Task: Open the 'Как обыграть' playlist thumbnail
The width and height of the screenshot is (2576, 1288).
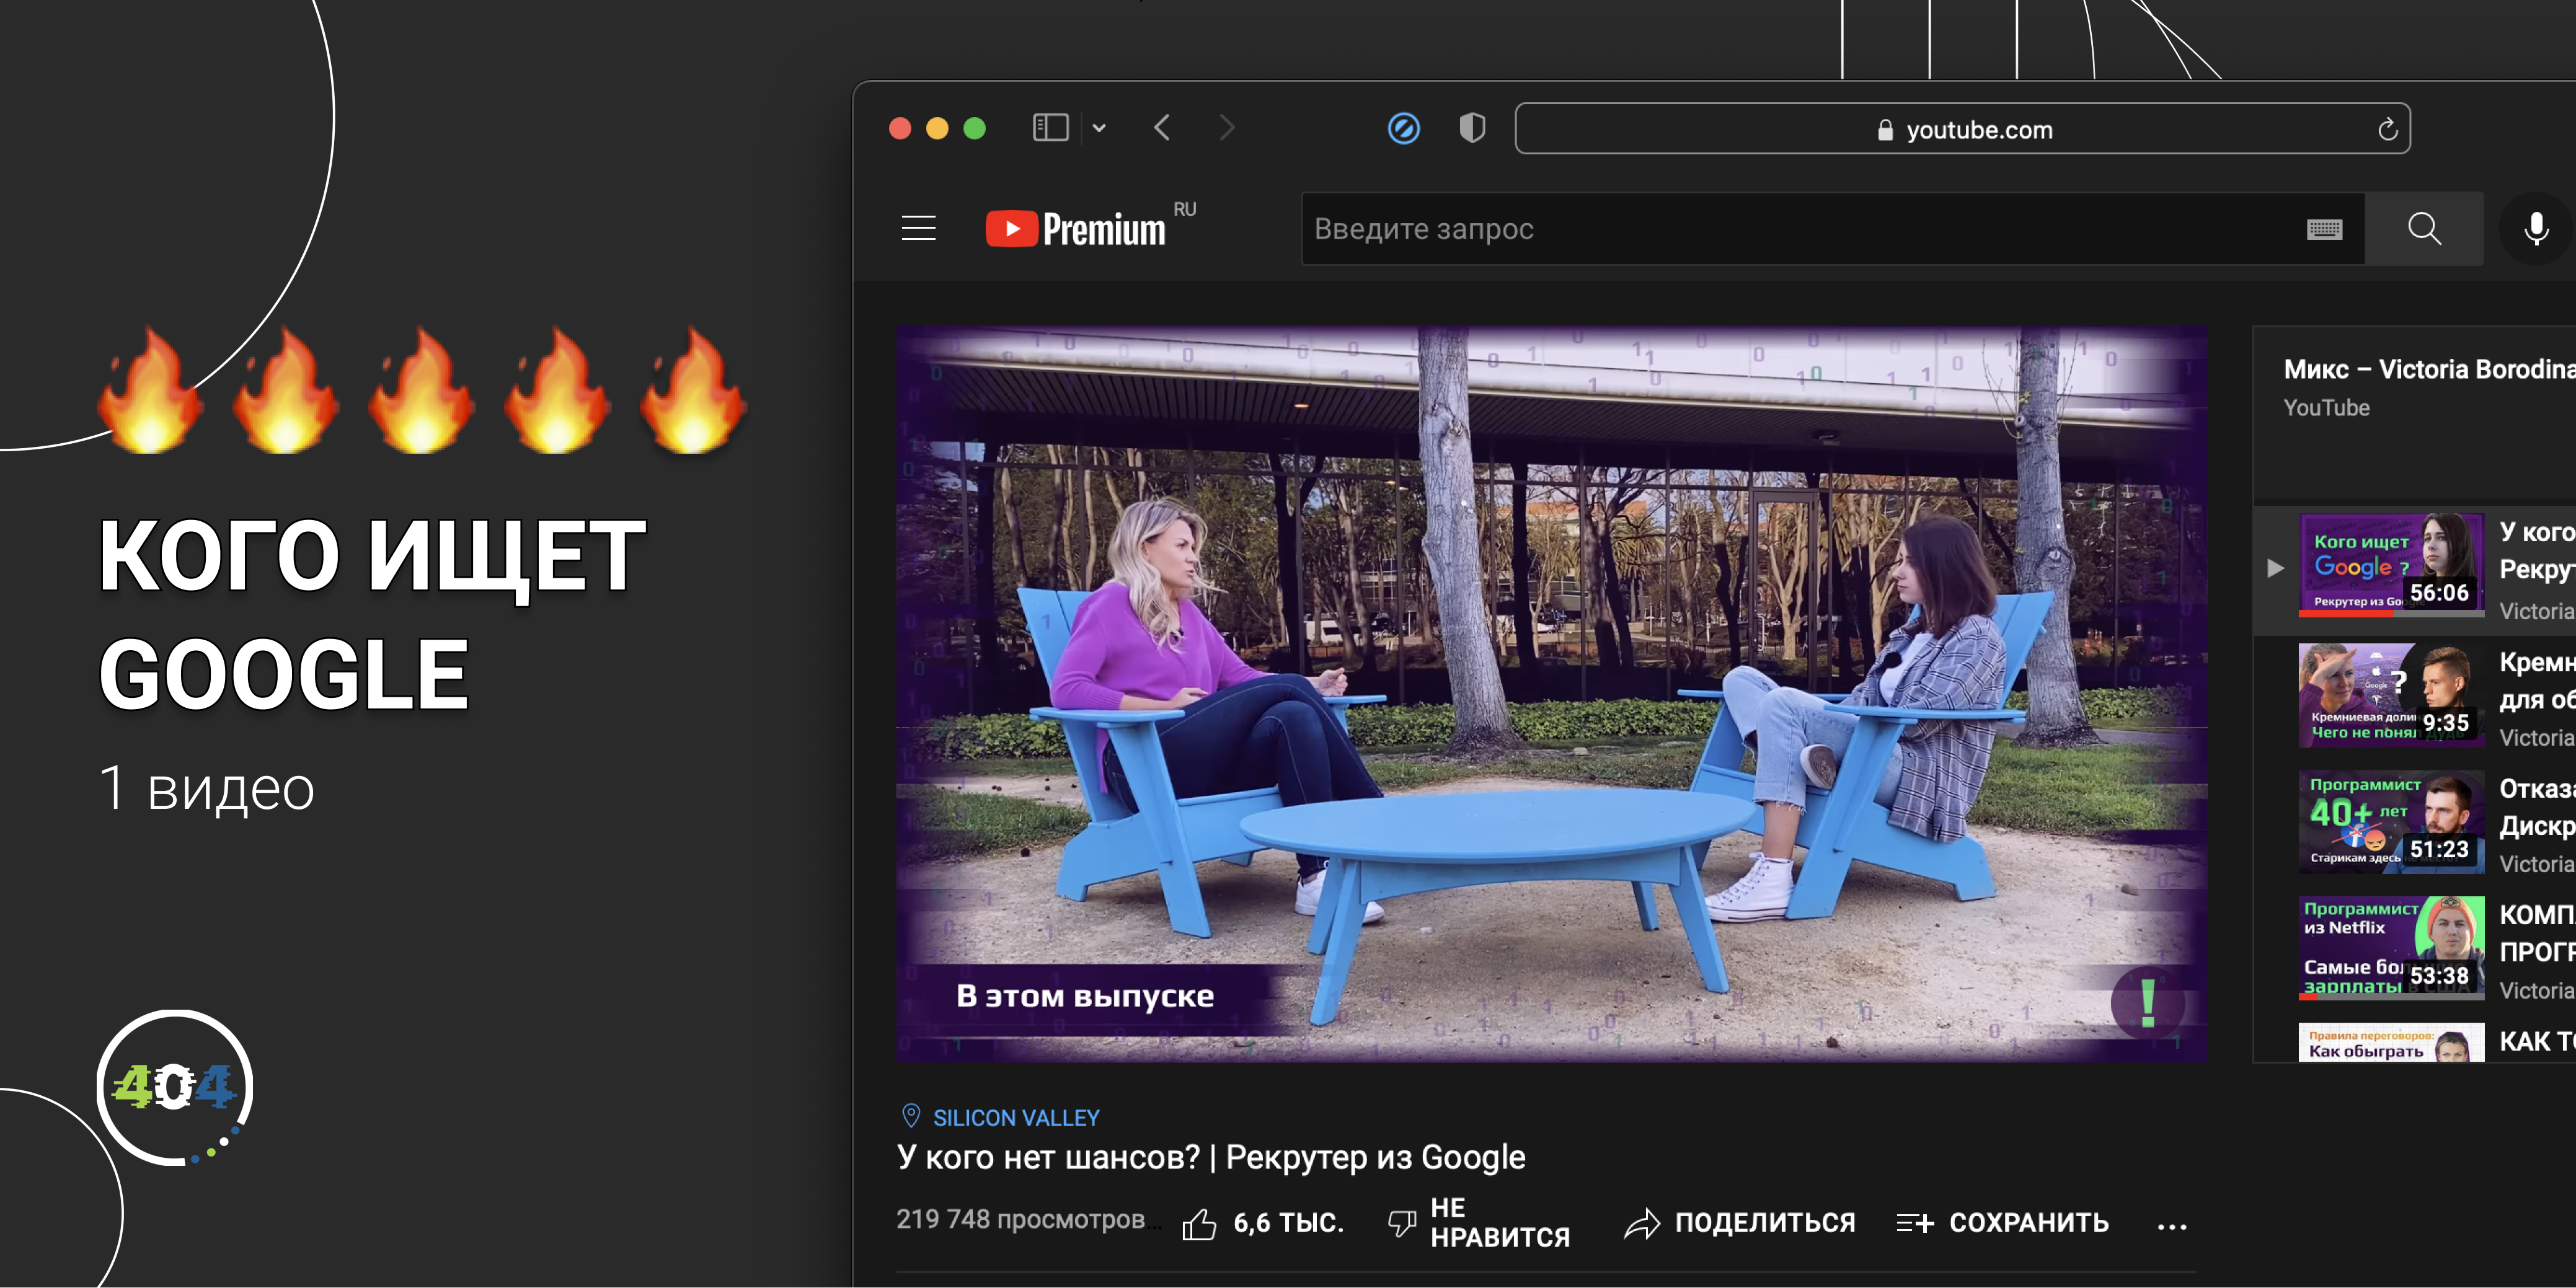Action: [x=2391, y=1042]
